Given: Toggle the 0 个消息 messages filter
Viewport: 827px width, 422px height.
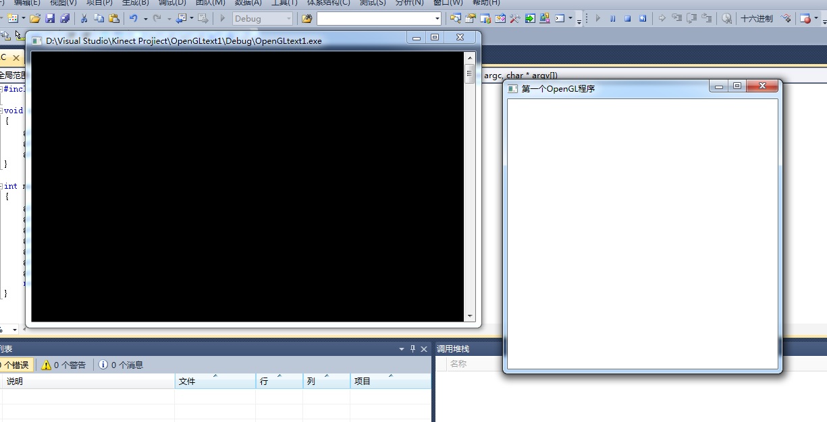Looking at the screenshot, I should (x=122, y=365).
